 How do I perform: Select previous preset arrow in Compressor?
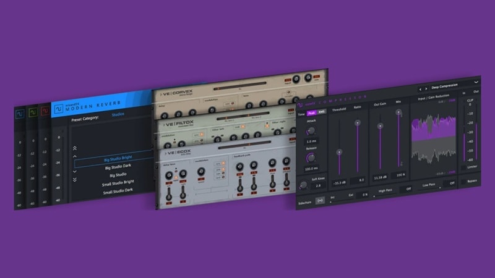point(420,90)
